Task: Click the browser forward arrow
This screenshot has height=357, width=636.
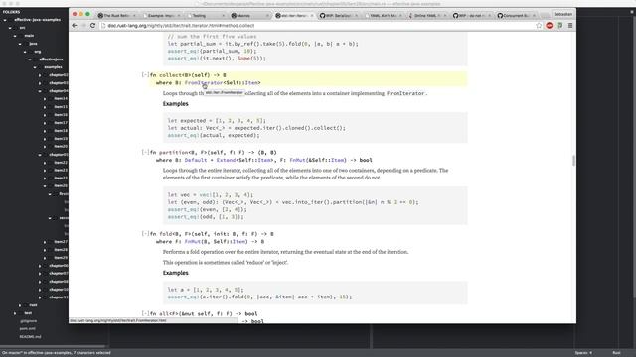Action: click(83, 25)
